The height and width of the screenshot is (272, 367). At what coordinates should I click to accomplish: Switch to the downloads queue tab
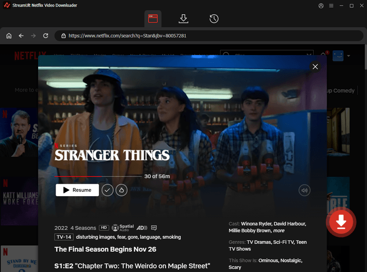click(x=183, y=19)
